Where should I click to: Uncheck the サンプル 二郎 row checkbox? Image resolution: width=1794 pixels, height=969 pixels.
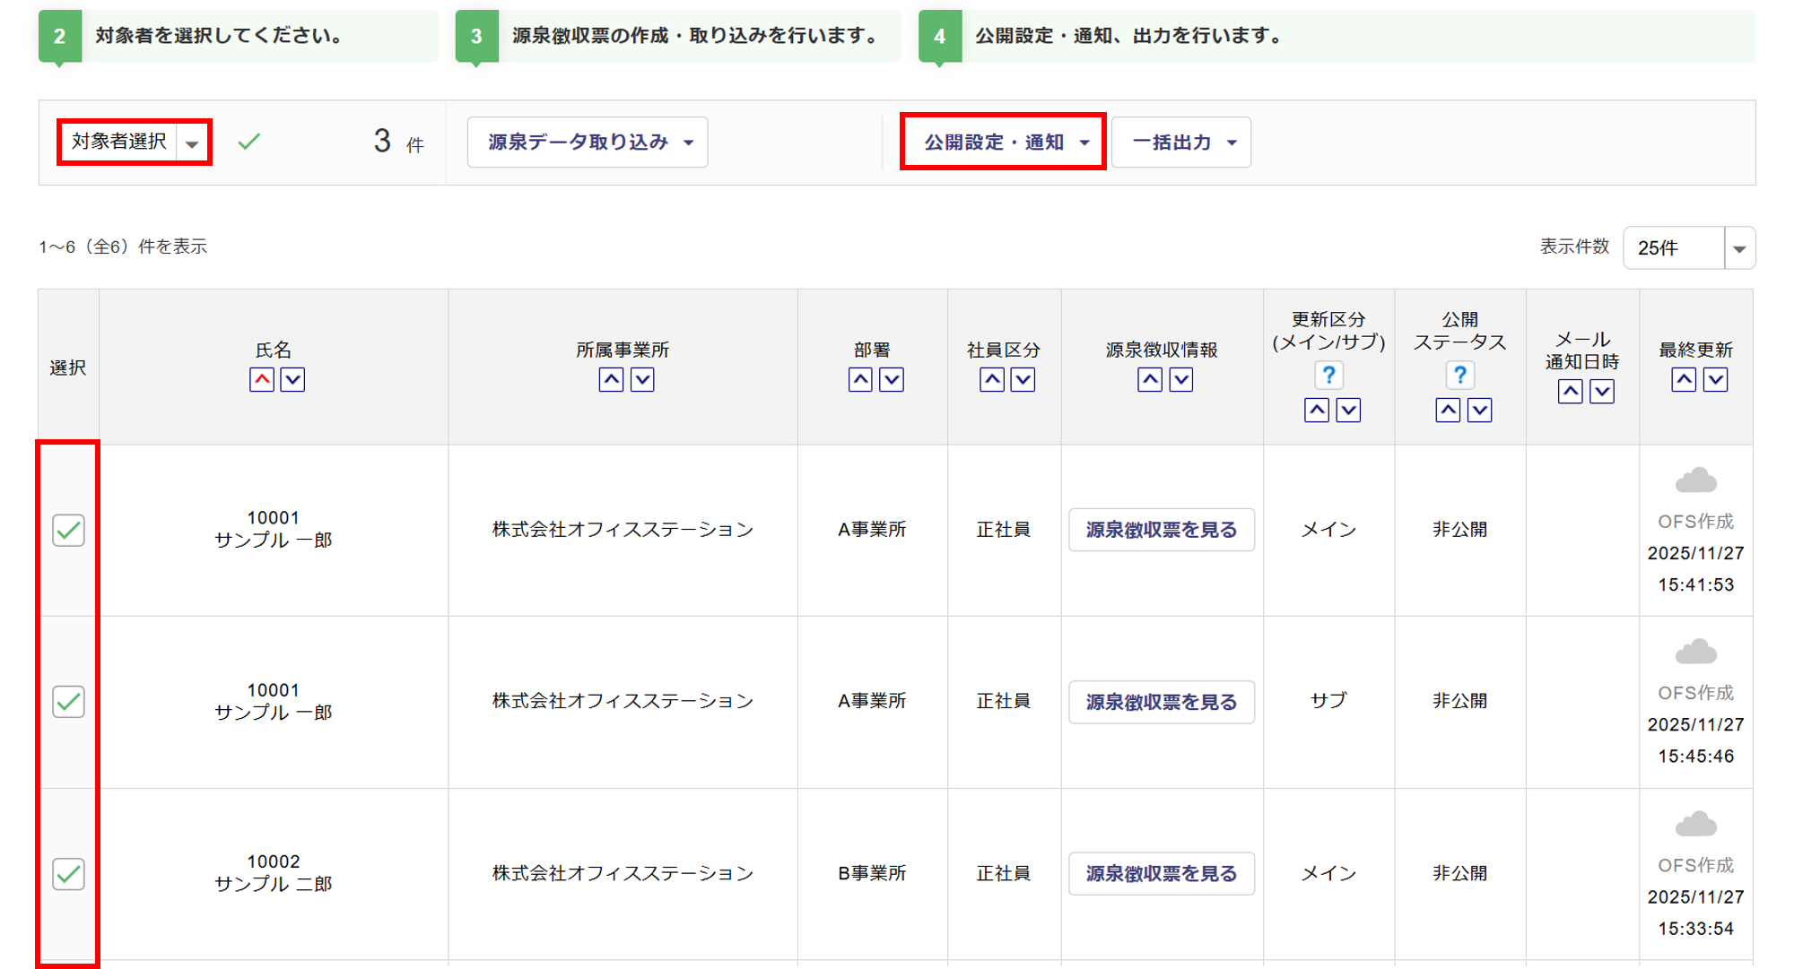click(68, 874)
